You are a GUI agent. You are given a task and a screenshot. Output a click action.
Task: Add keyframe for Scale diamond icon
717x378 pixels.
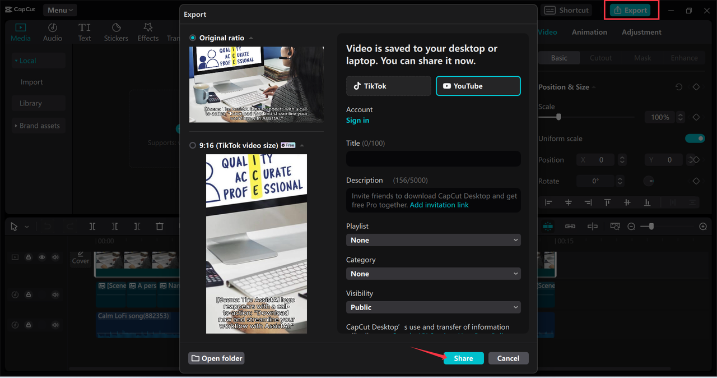696,117
